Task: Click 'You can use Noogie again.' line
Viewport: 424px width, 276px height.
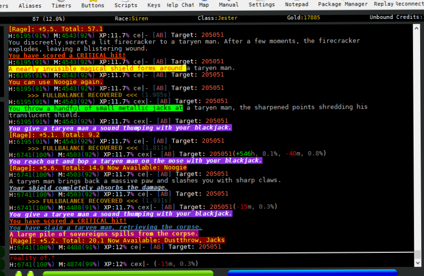Action: pyautogui.click(x=56, y=82)
